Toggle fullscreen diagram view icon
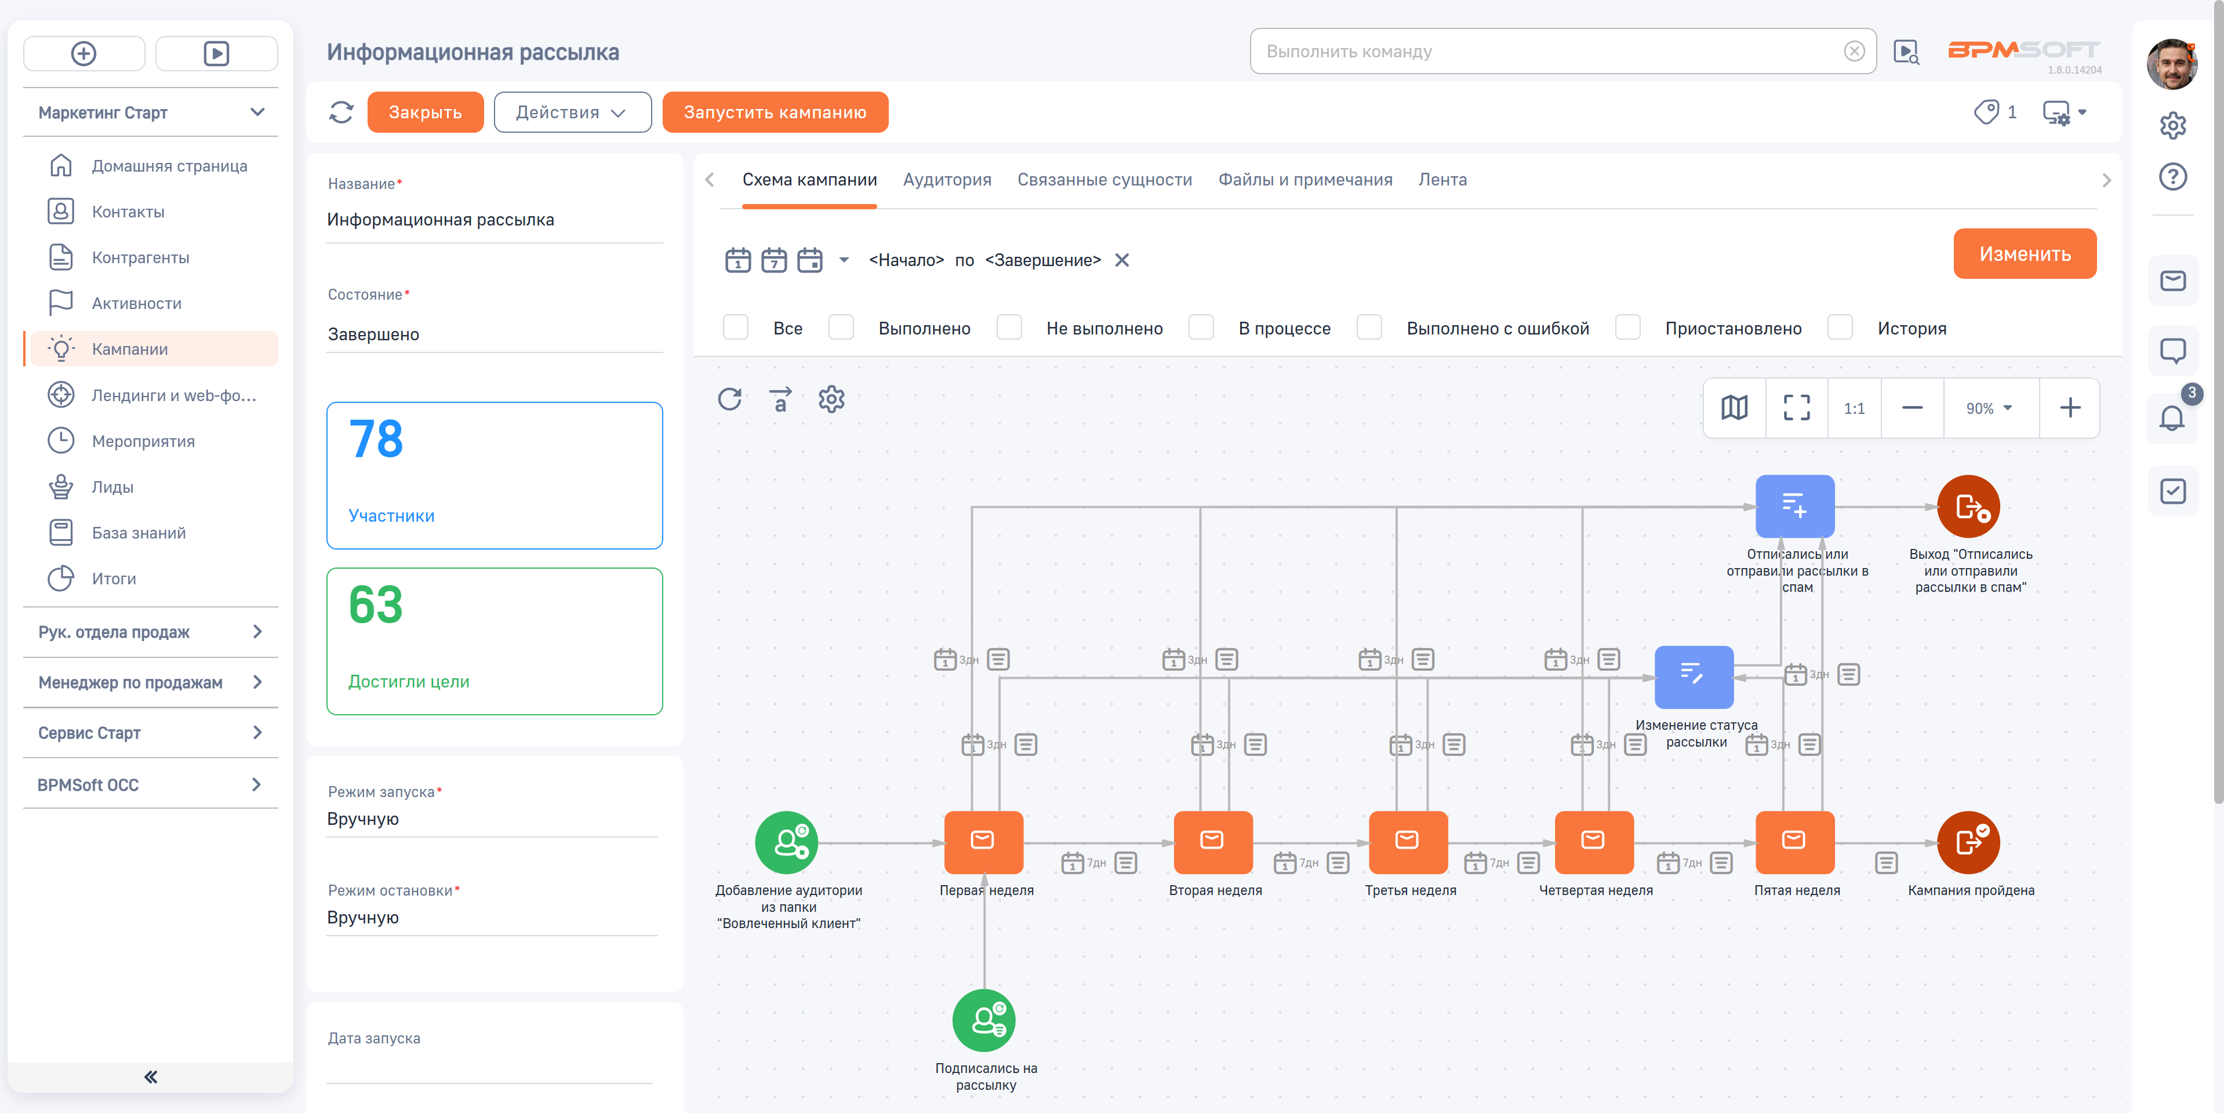 point(1797,408)
